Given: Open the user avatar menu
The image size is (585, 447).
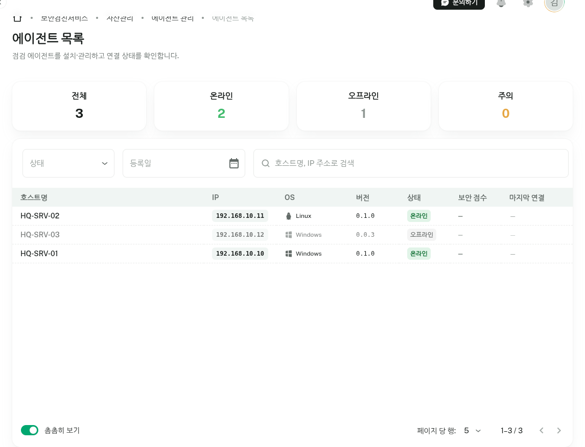Looking at the screenshot, I should coord(554,4).
